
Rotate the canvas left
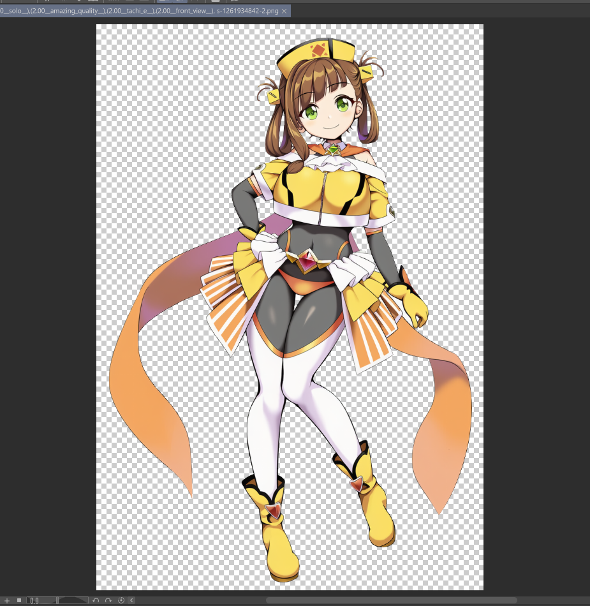(x=96, y=600)
